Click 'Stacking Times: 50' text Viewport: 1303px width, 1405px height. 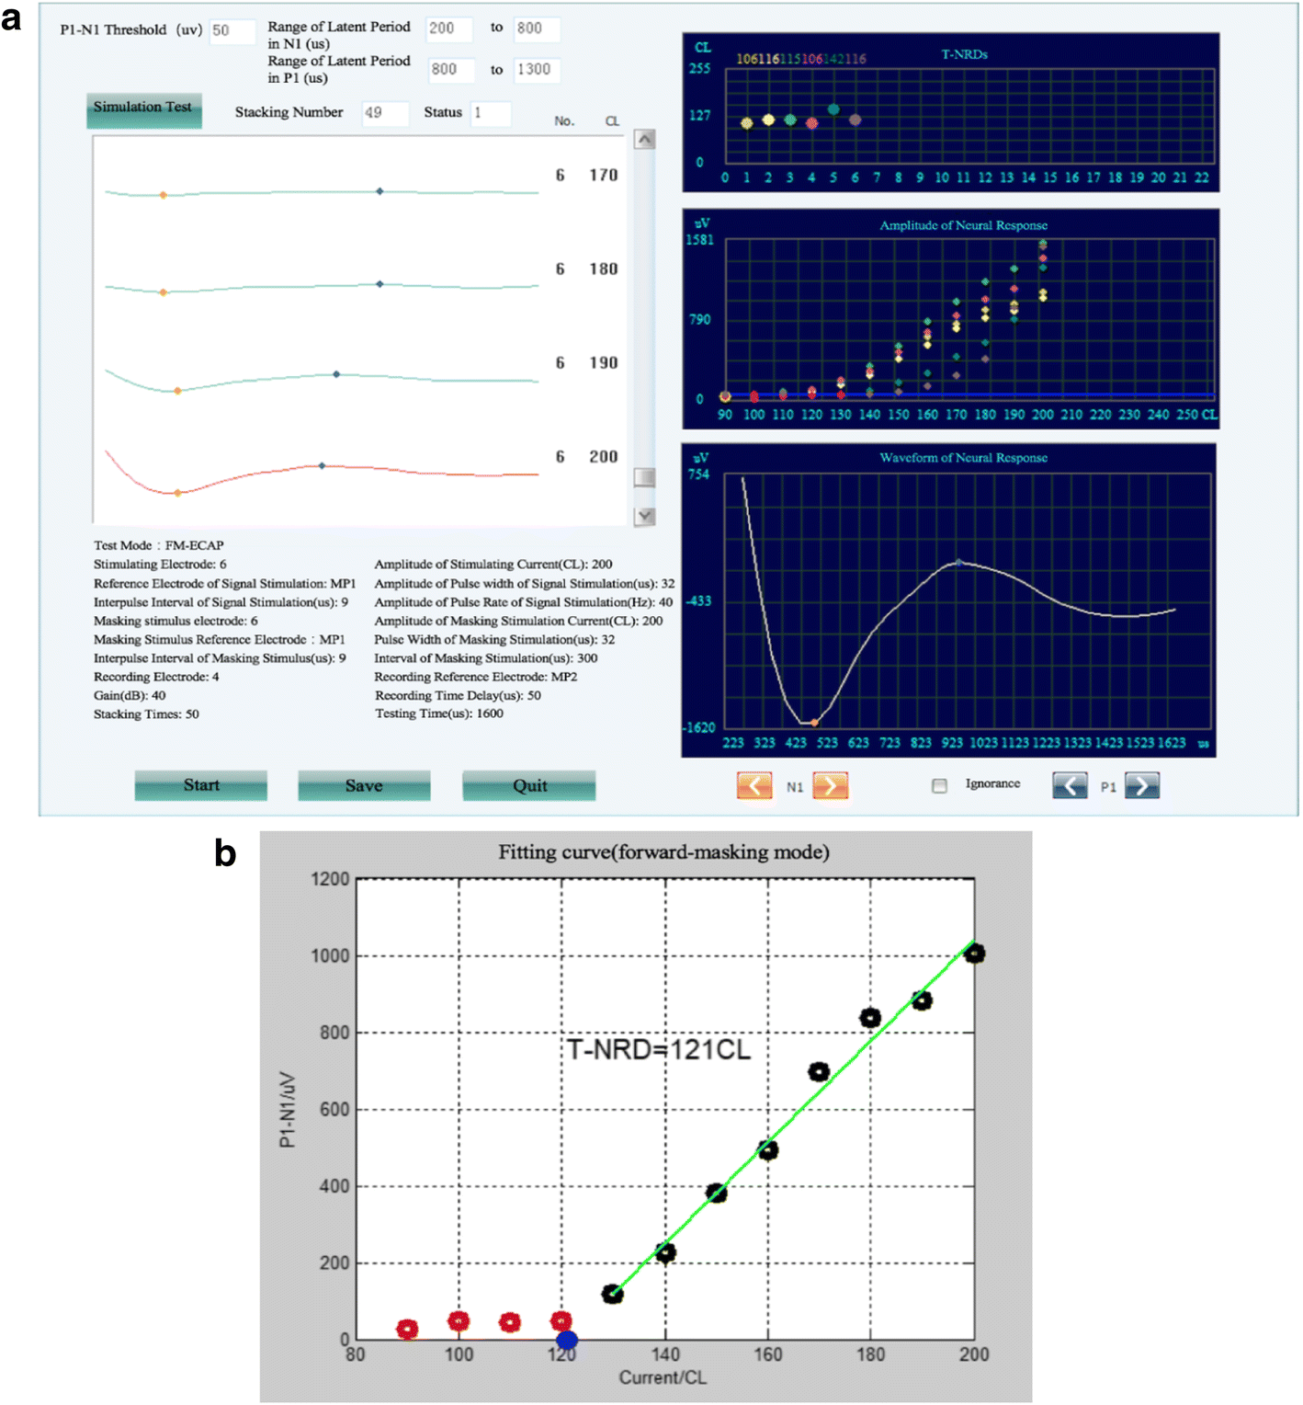point(146,714)
